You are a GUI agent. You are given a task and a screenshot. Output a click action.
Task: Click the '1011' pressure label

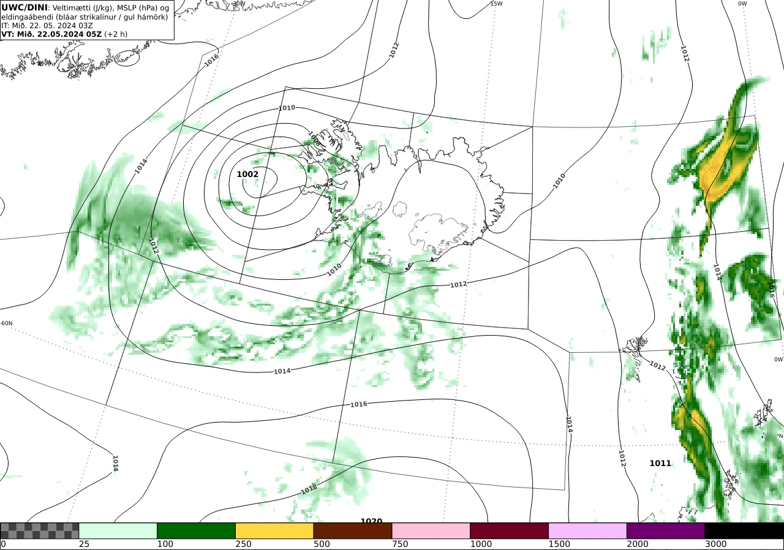660,464
